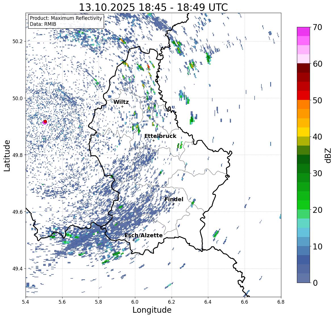Click the Longitude axis label
The width and height of the screenshot is (335, 317).
coord(152,310)
